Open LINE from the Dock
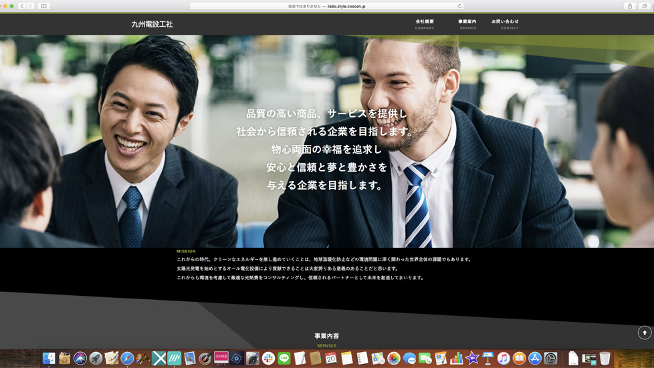Screen dimensions: 654x368 coord(284,358)
